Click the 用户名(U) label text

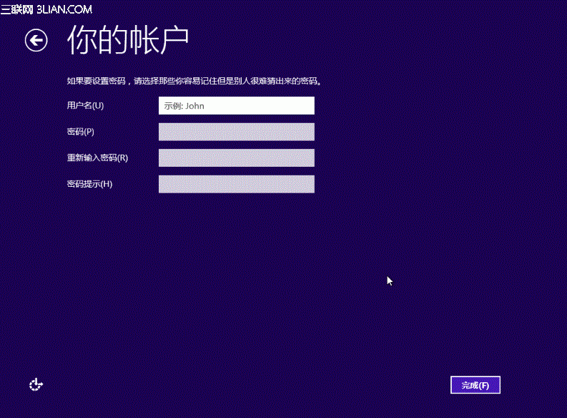(85, 106)
